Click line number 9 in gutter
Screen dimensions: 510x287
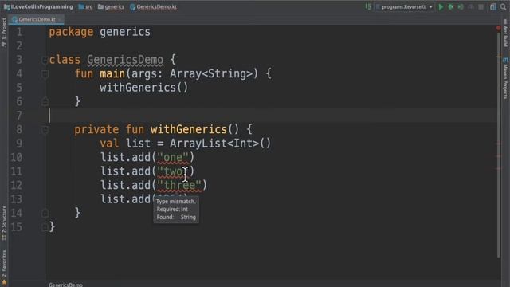click(x=19, y=143)
